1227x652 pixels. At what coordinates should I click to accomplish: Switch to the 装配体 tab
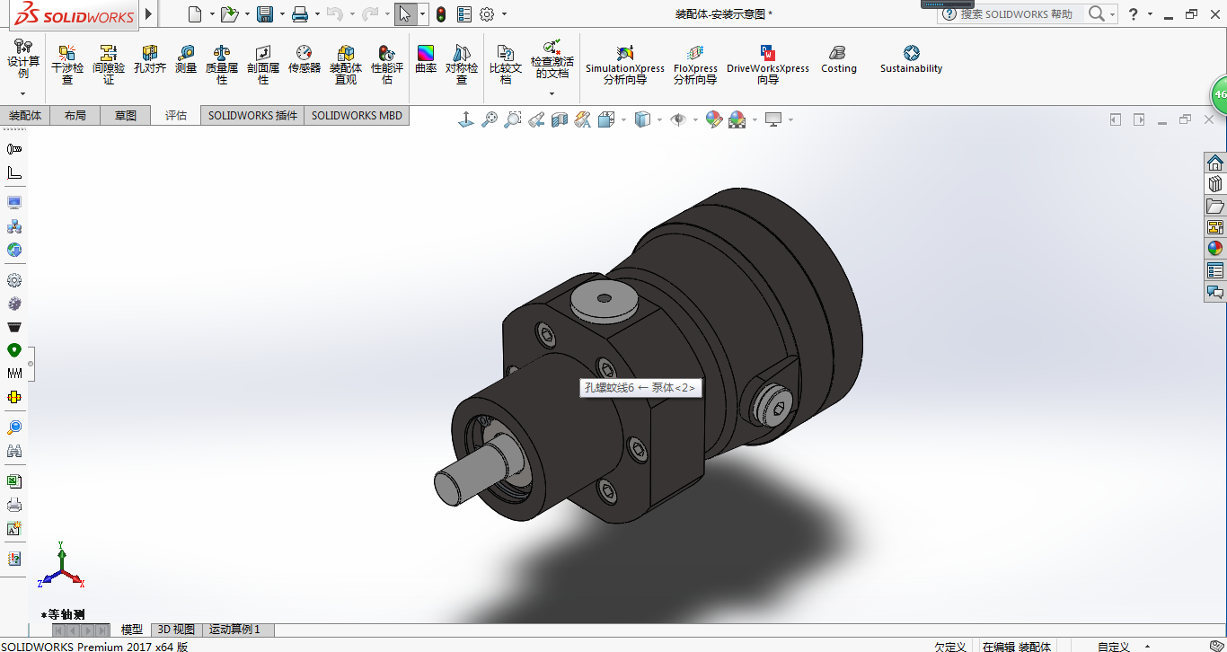[x=25, y=115]
